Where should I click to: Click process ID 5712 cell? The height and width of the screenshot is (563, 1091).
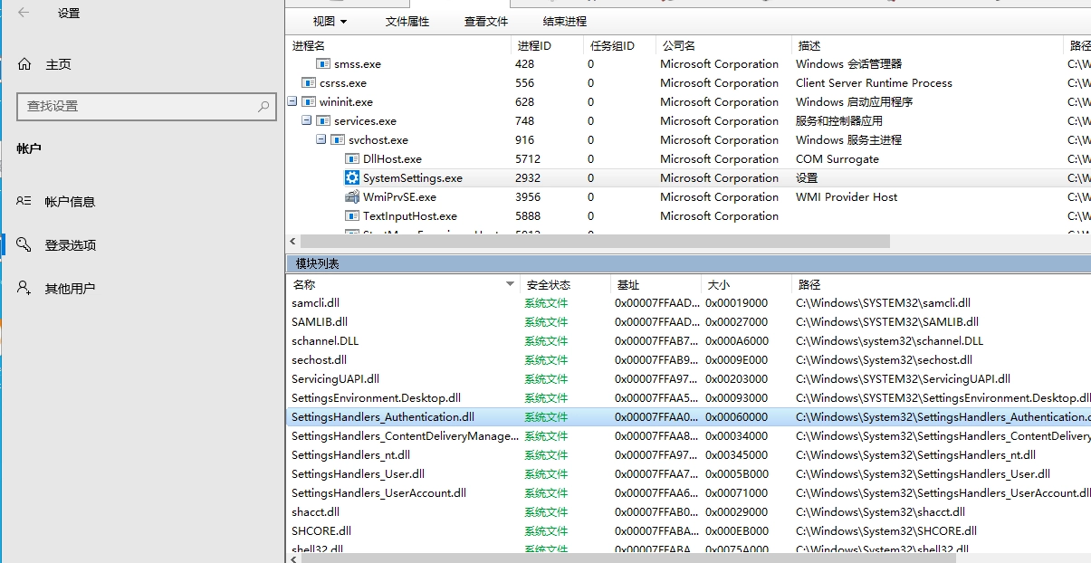coord(528,159)
